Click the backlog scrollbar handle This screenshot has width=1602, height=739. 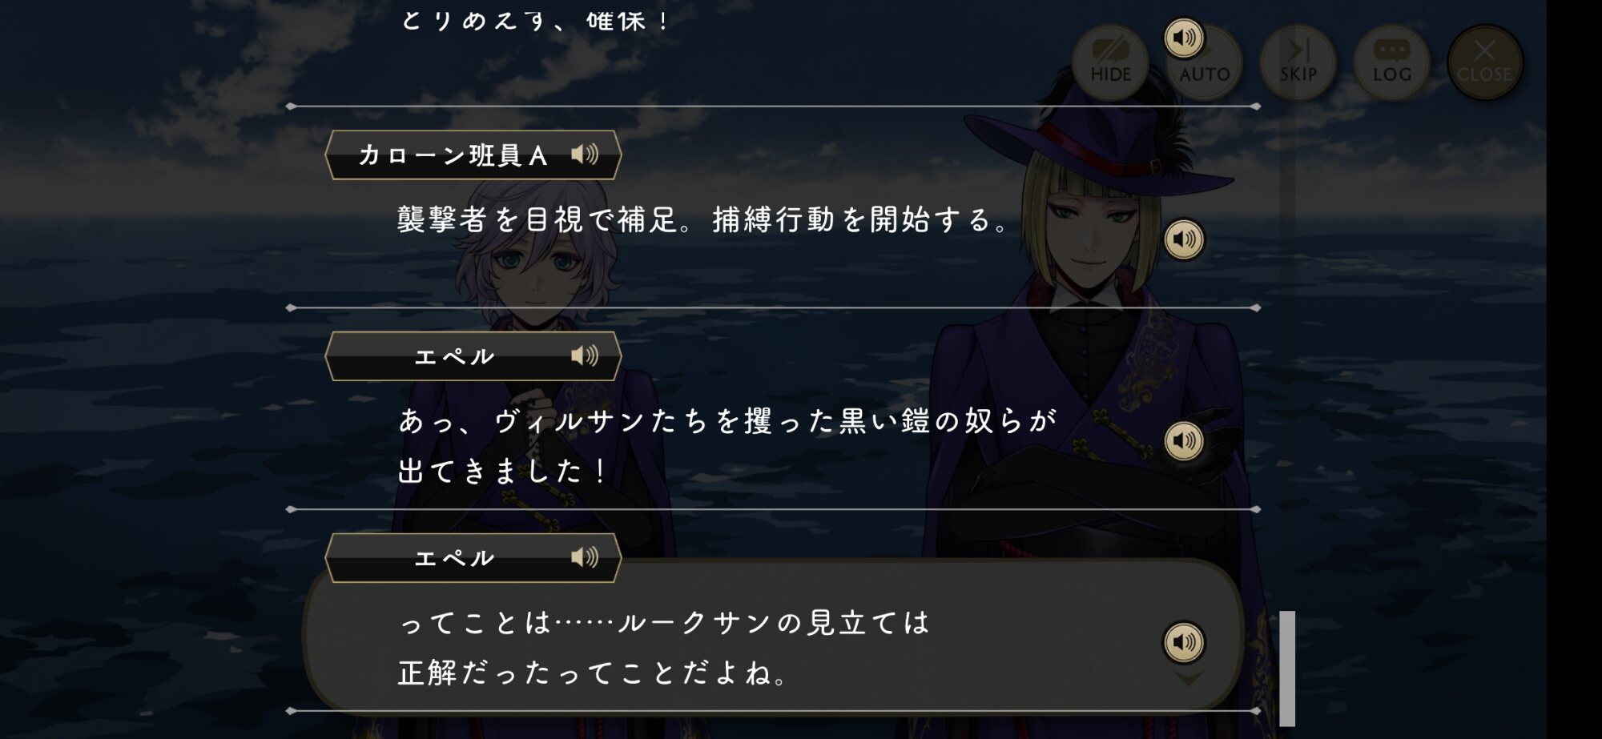coord(1287,669)
